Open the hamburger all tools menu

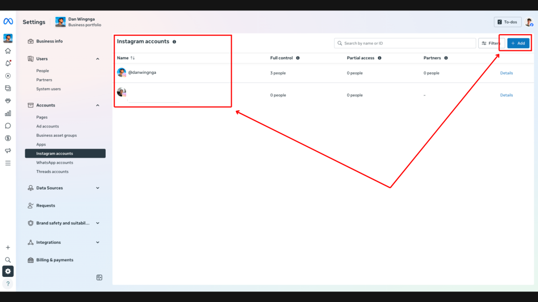click(8, 164)
